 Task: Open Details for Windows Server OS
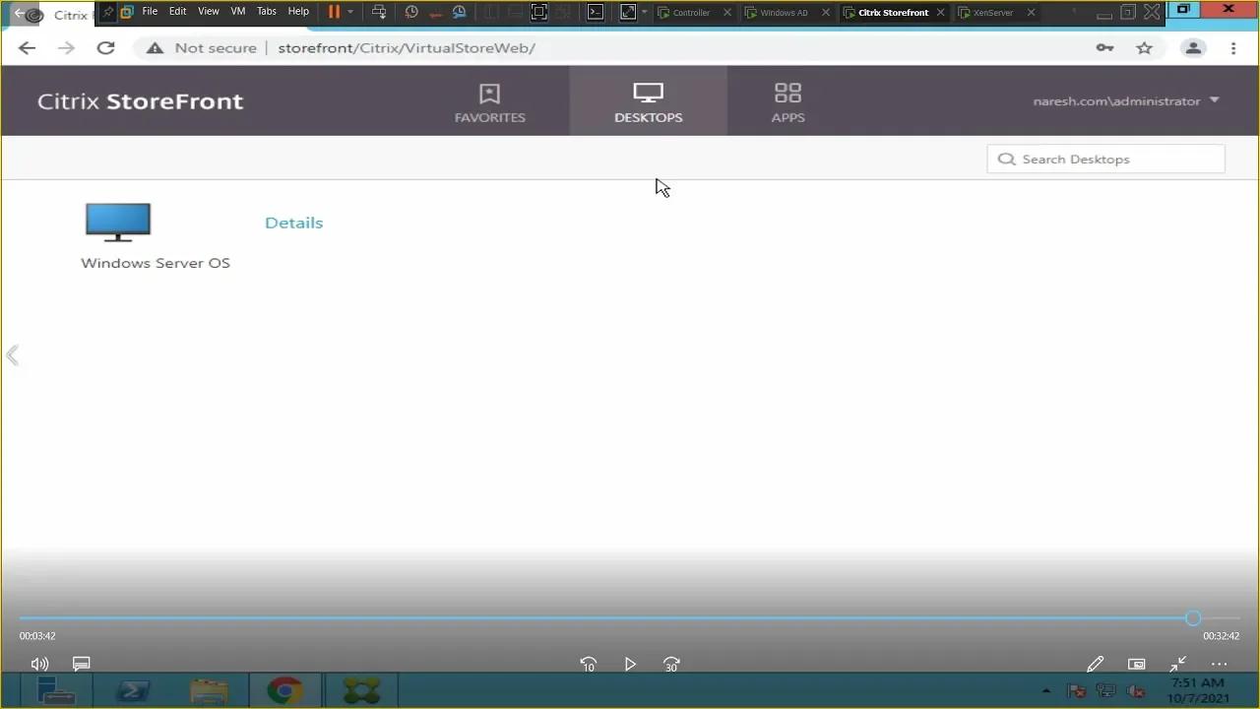click(293, 223)
